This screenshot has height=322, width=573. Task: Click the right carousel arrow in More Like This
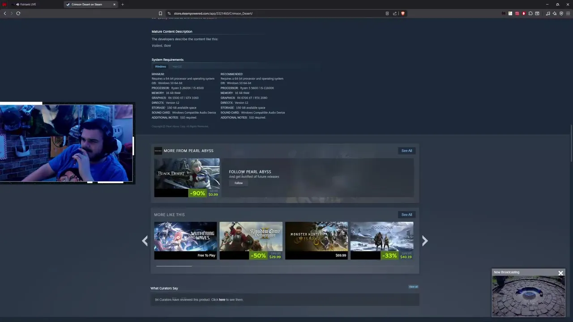pyautogui.click(x=425, y=241)
